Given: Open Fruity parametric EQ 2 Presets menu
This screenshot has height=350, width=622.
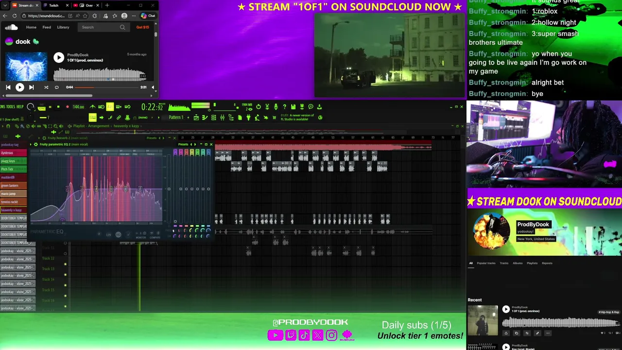Looking at the screenshot, I should point(183,144).
